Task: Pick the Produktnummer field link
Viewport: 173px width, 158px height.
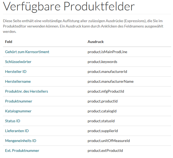Action: 19,101
